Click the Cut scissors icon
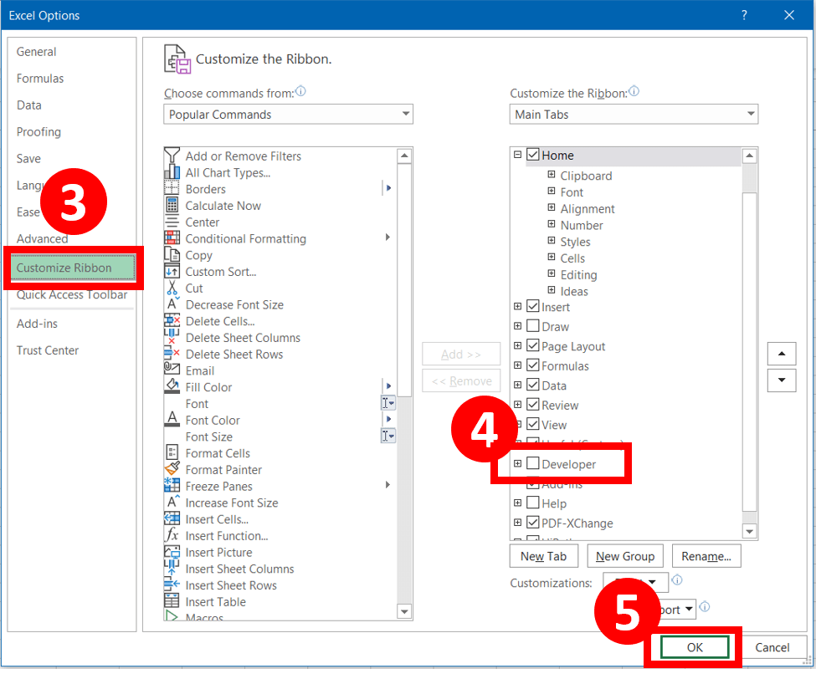816x679 pixels. point(172,288)
